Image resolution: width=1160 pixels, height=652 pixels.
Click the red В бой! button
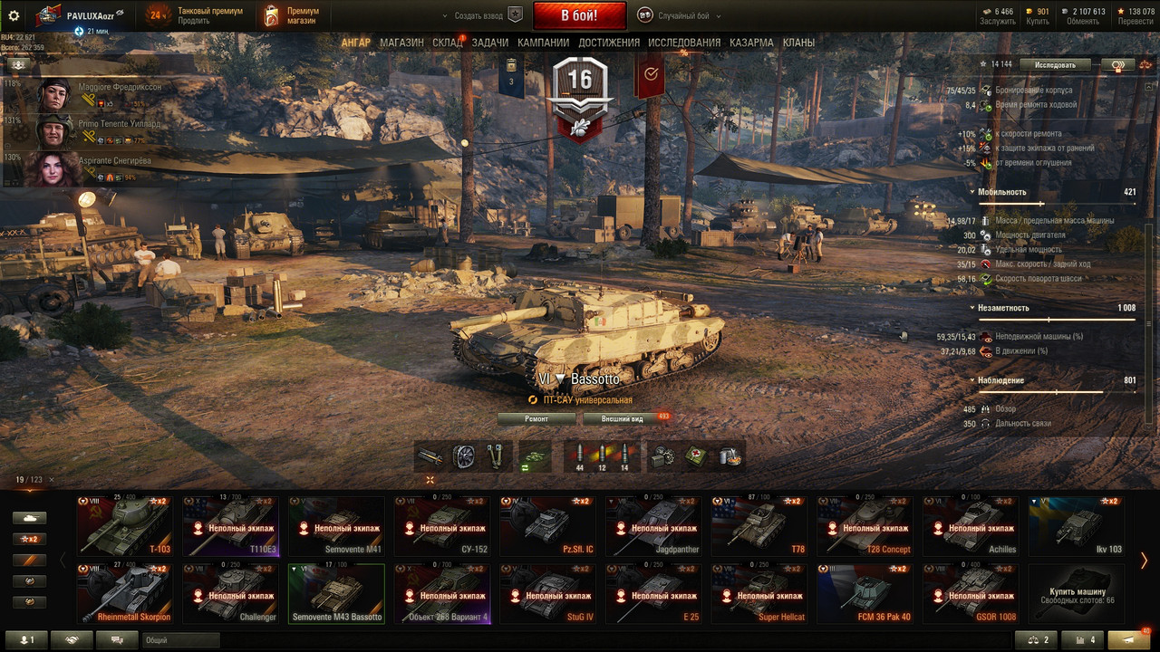coord(579,15)
